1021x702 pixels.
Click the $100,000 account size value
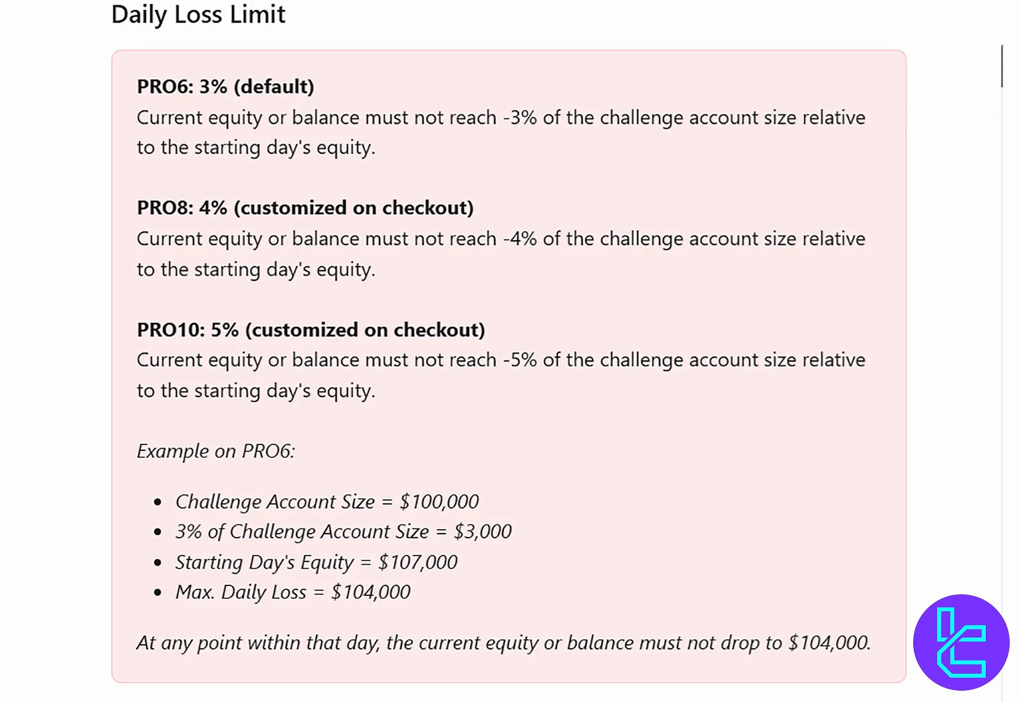click(439, 501)
